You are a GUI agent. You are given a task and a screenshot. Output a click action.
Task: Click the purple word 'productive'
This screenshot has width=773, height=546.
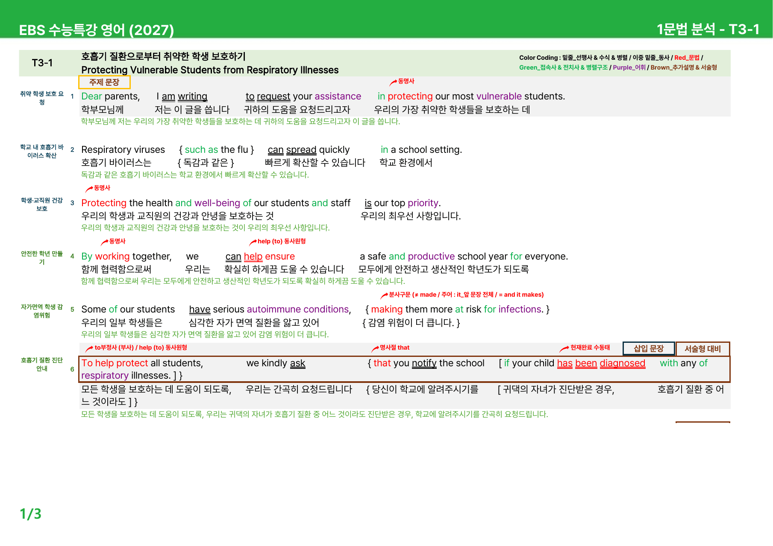click(x=431, y=256)
